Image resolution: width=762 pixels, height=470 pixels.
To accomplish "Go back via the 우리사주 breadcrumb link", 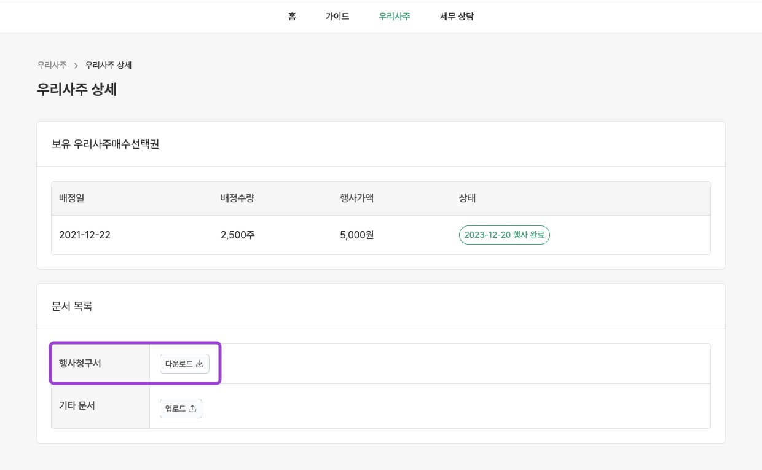I will (52, 65).
